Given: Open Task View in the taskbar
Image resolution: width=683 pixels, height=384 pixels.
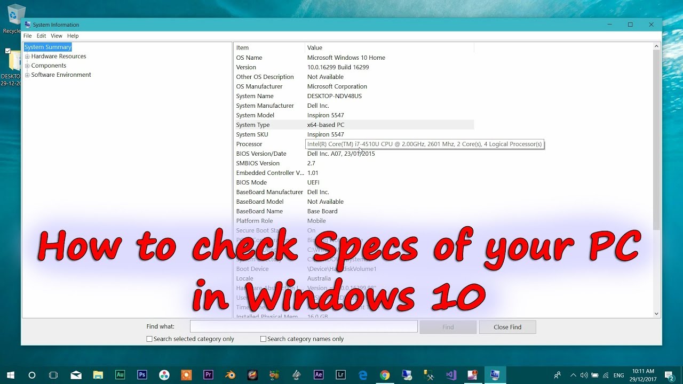Looking at the screenshot, I should point(53,375).
